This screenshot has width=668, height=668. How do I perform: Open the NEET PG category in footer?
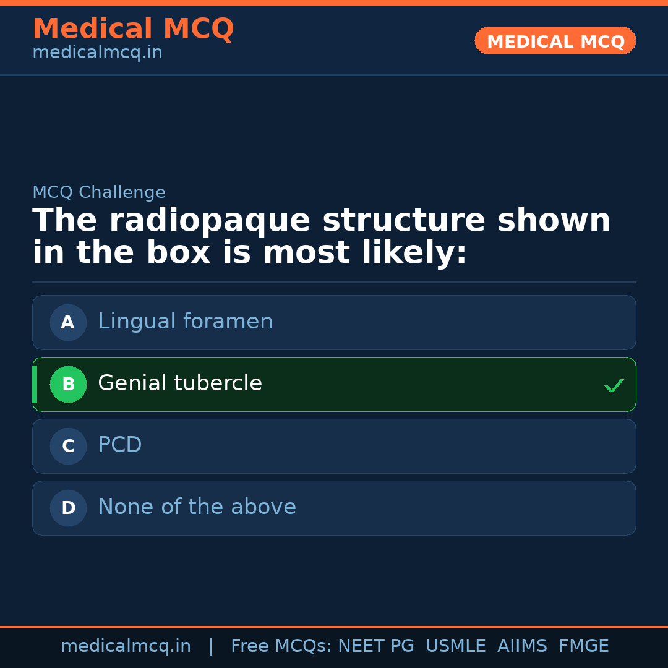375,646
